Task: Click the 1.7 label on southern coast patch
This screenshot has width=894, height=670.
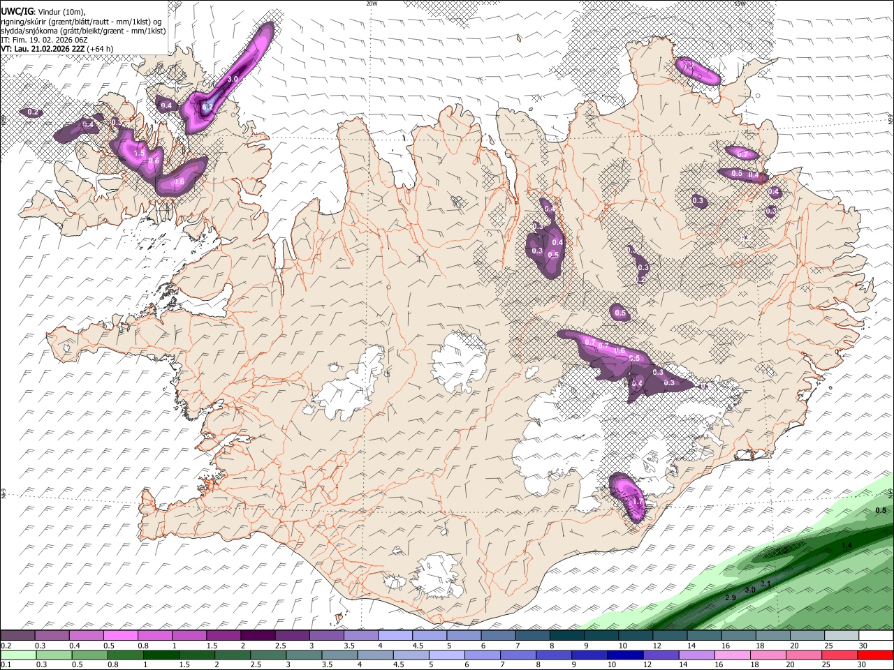Action: point(637,501)
